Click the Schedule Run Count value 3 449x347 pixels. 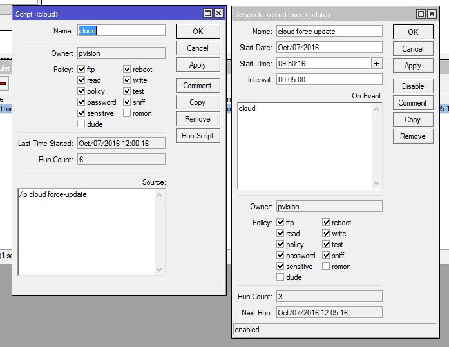[x=329, y=296]
